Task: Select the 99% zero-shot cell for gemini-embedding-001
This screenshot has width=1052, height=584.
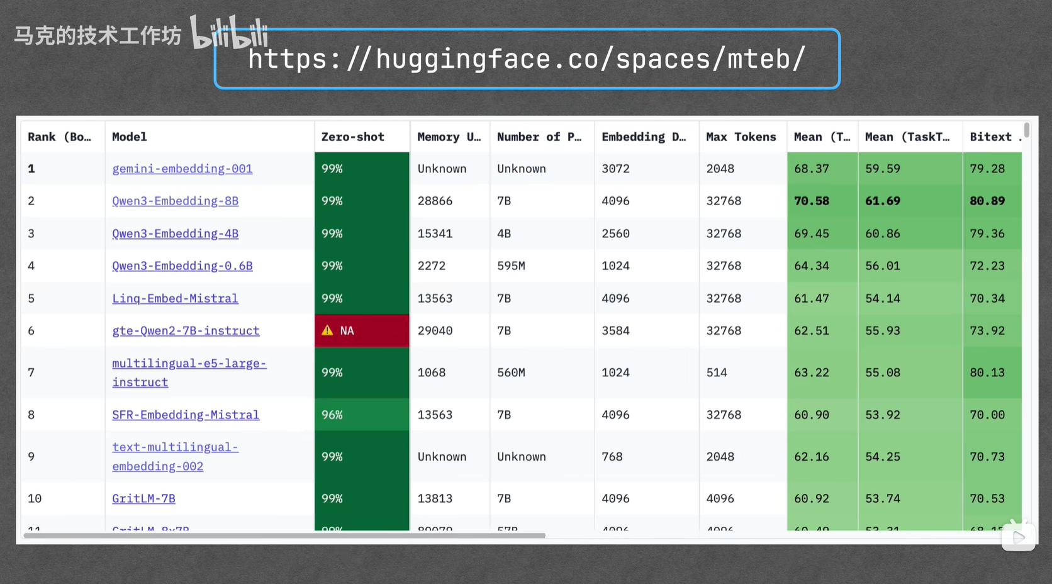Action: pos(362,169)
